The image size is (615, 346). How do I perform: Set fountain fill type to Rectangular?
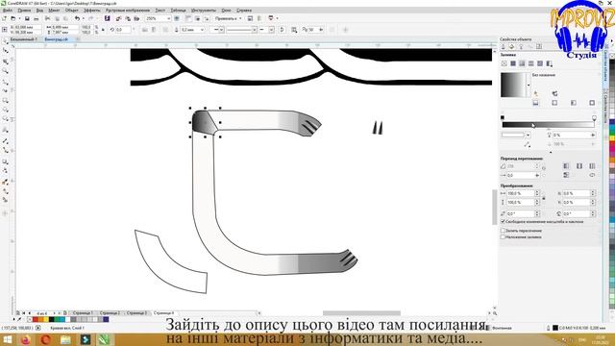pos(592,103)
